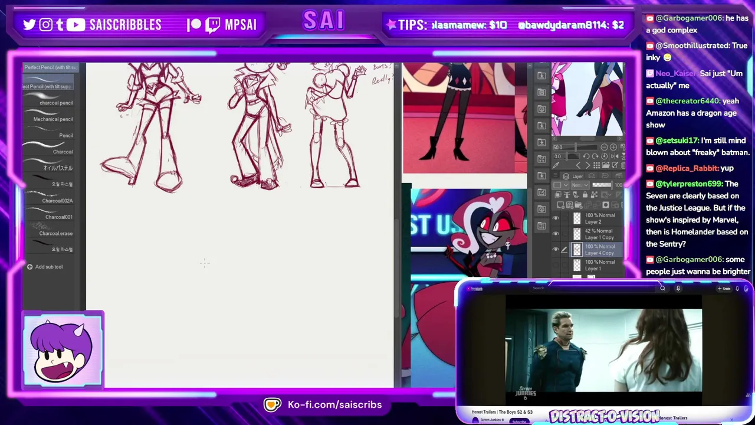Click the Honest Trailers video player

603,351
